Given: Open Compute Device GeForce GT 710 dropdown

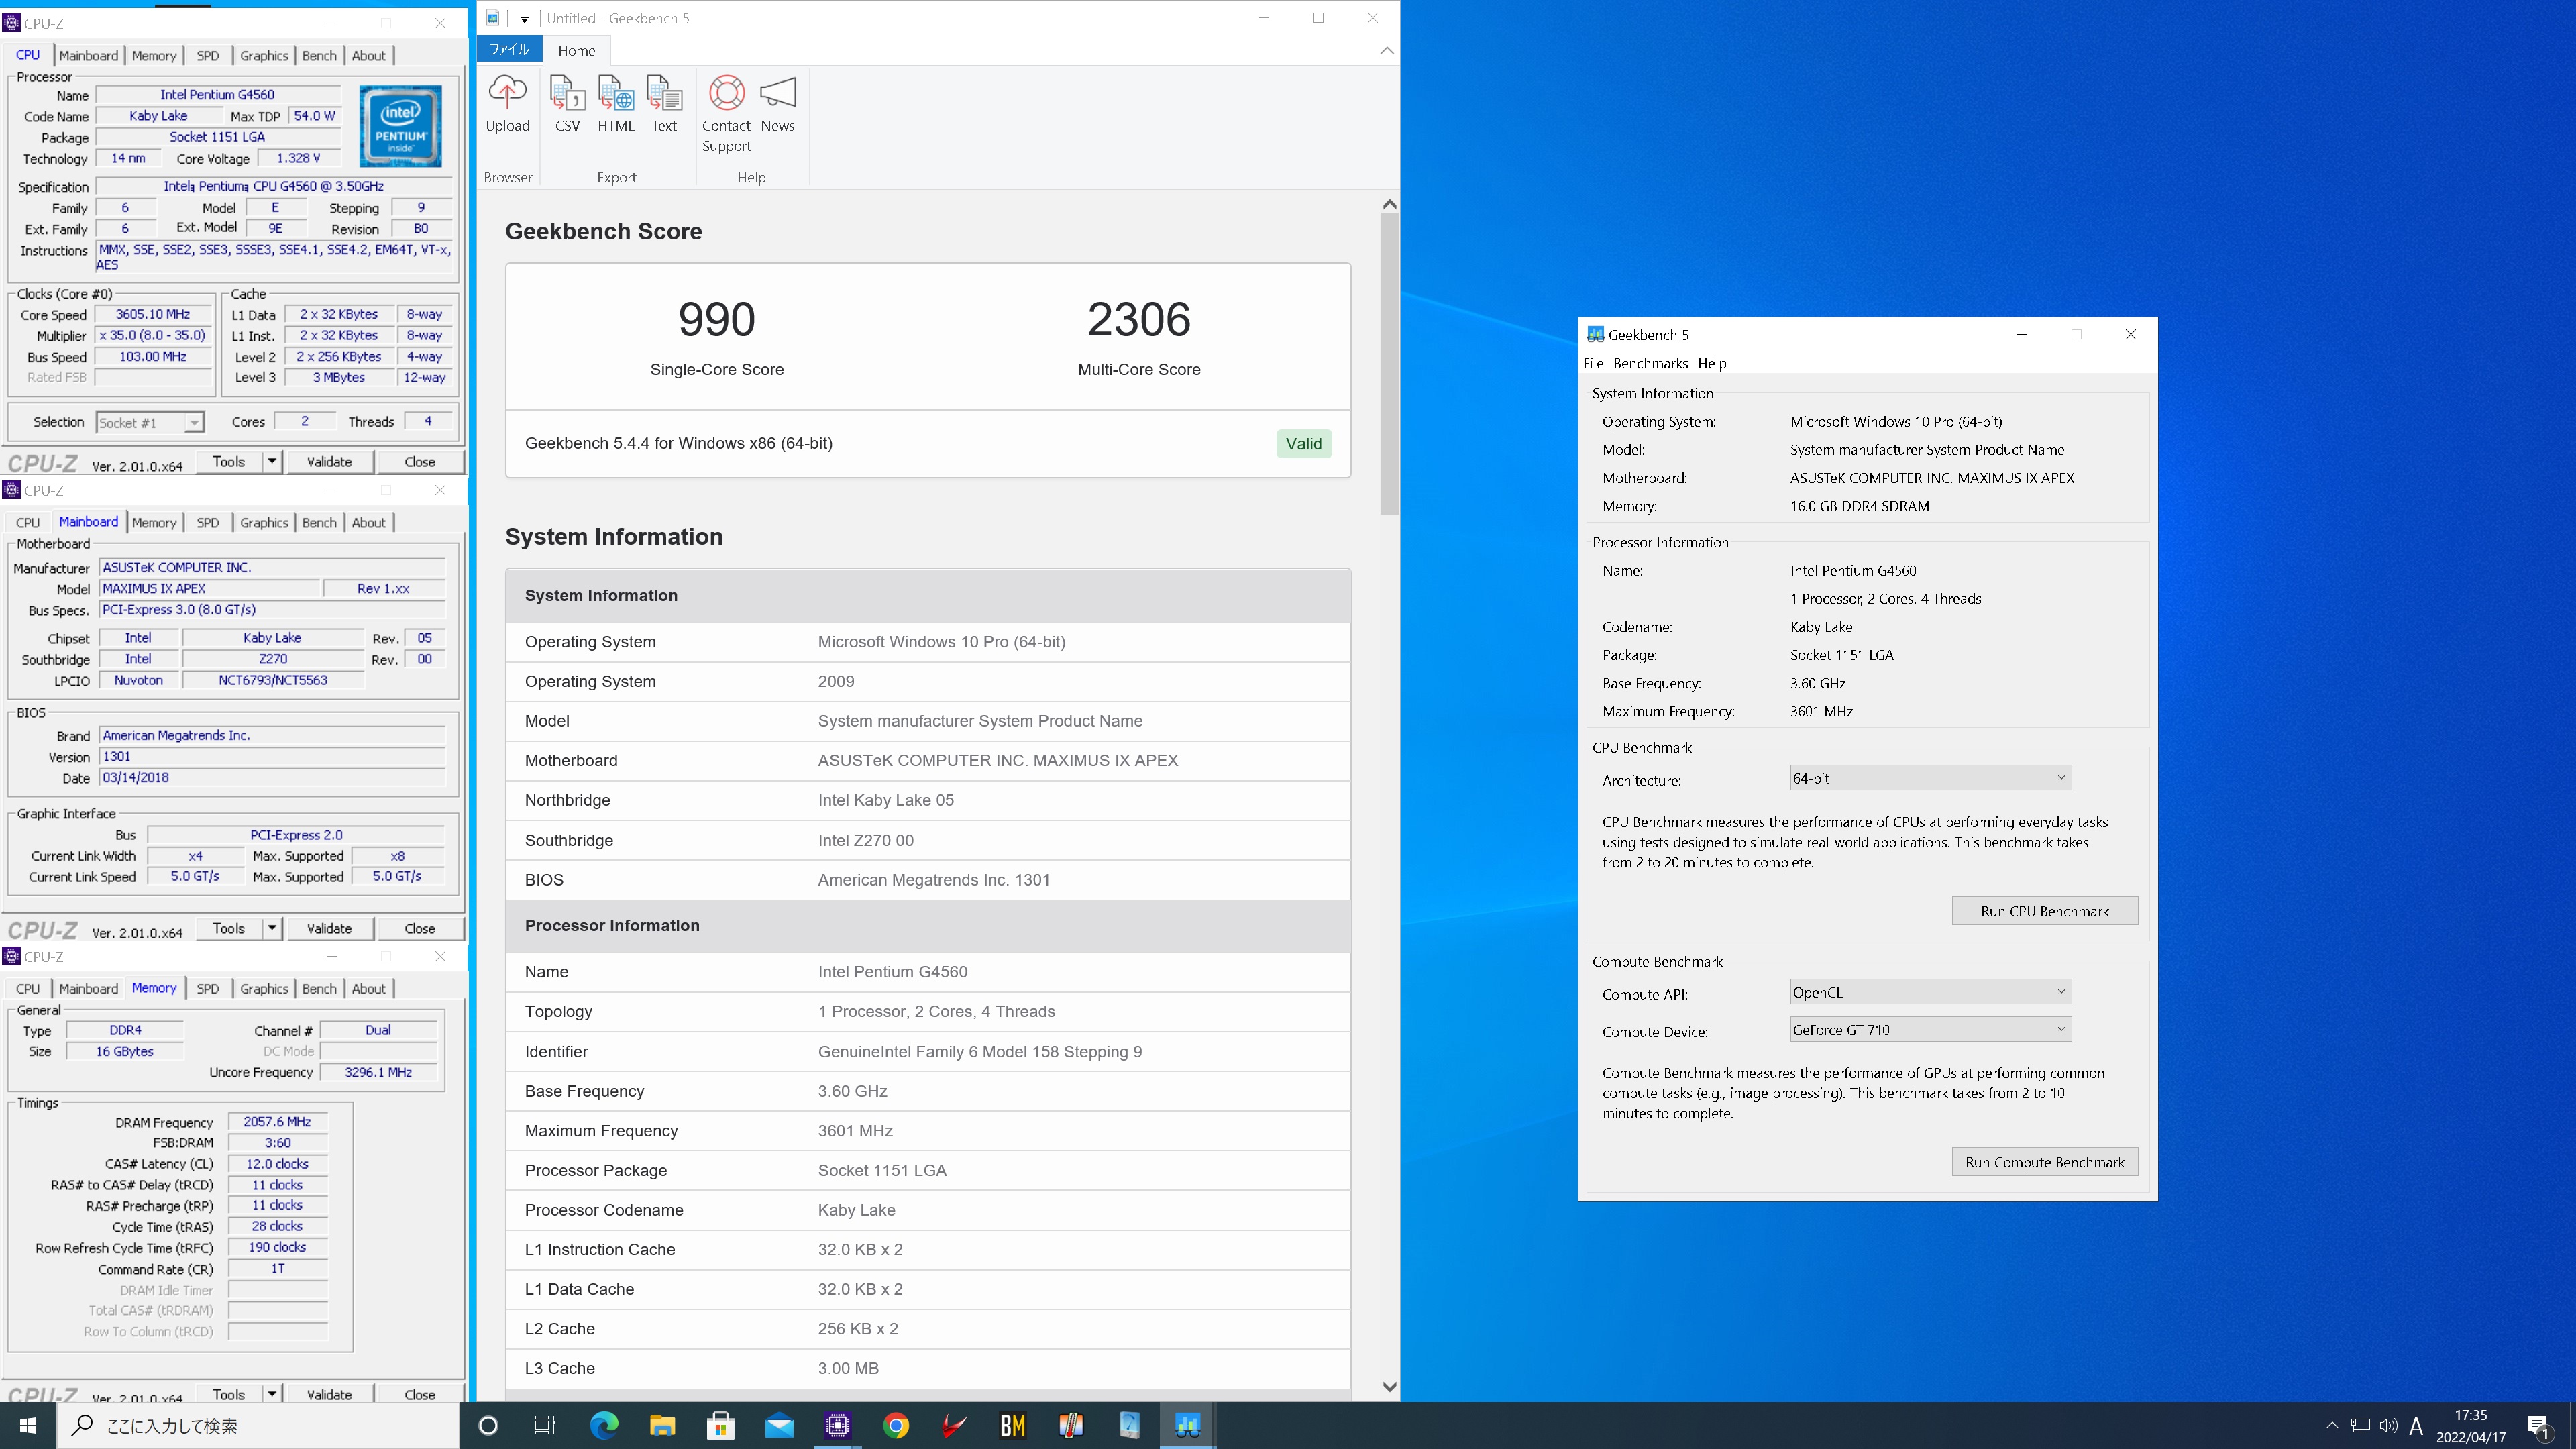Looking at the screenshot, I should pyautogui.click(x=1929, y=1030).
